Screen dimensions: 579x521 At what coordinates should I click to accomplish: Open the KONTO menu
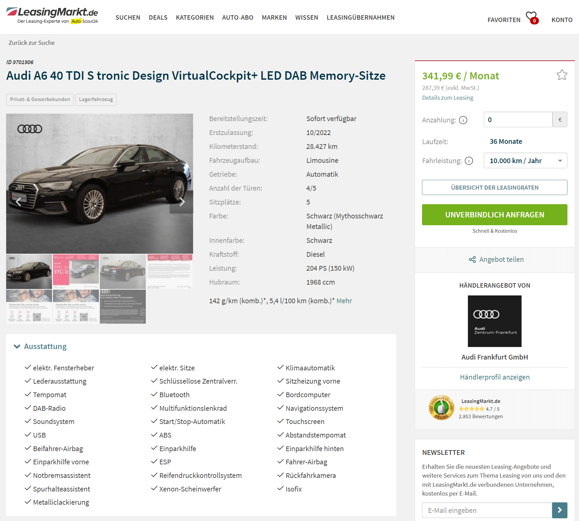[562, 20]
